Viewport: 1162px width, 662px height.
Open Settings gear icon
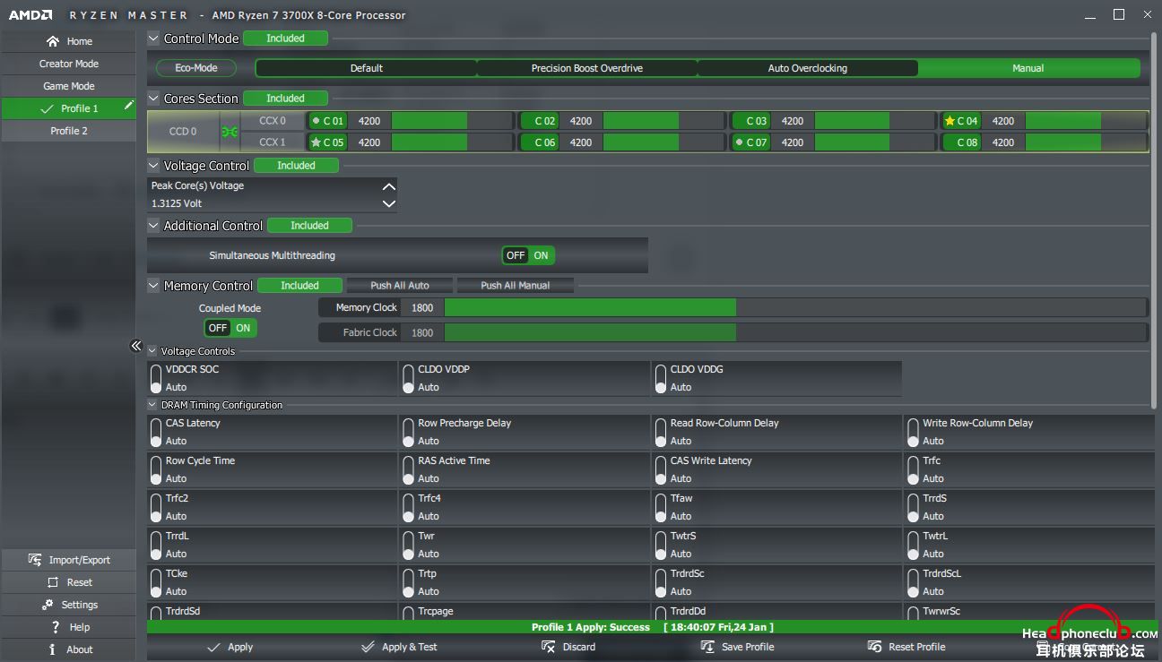(48, 605)
